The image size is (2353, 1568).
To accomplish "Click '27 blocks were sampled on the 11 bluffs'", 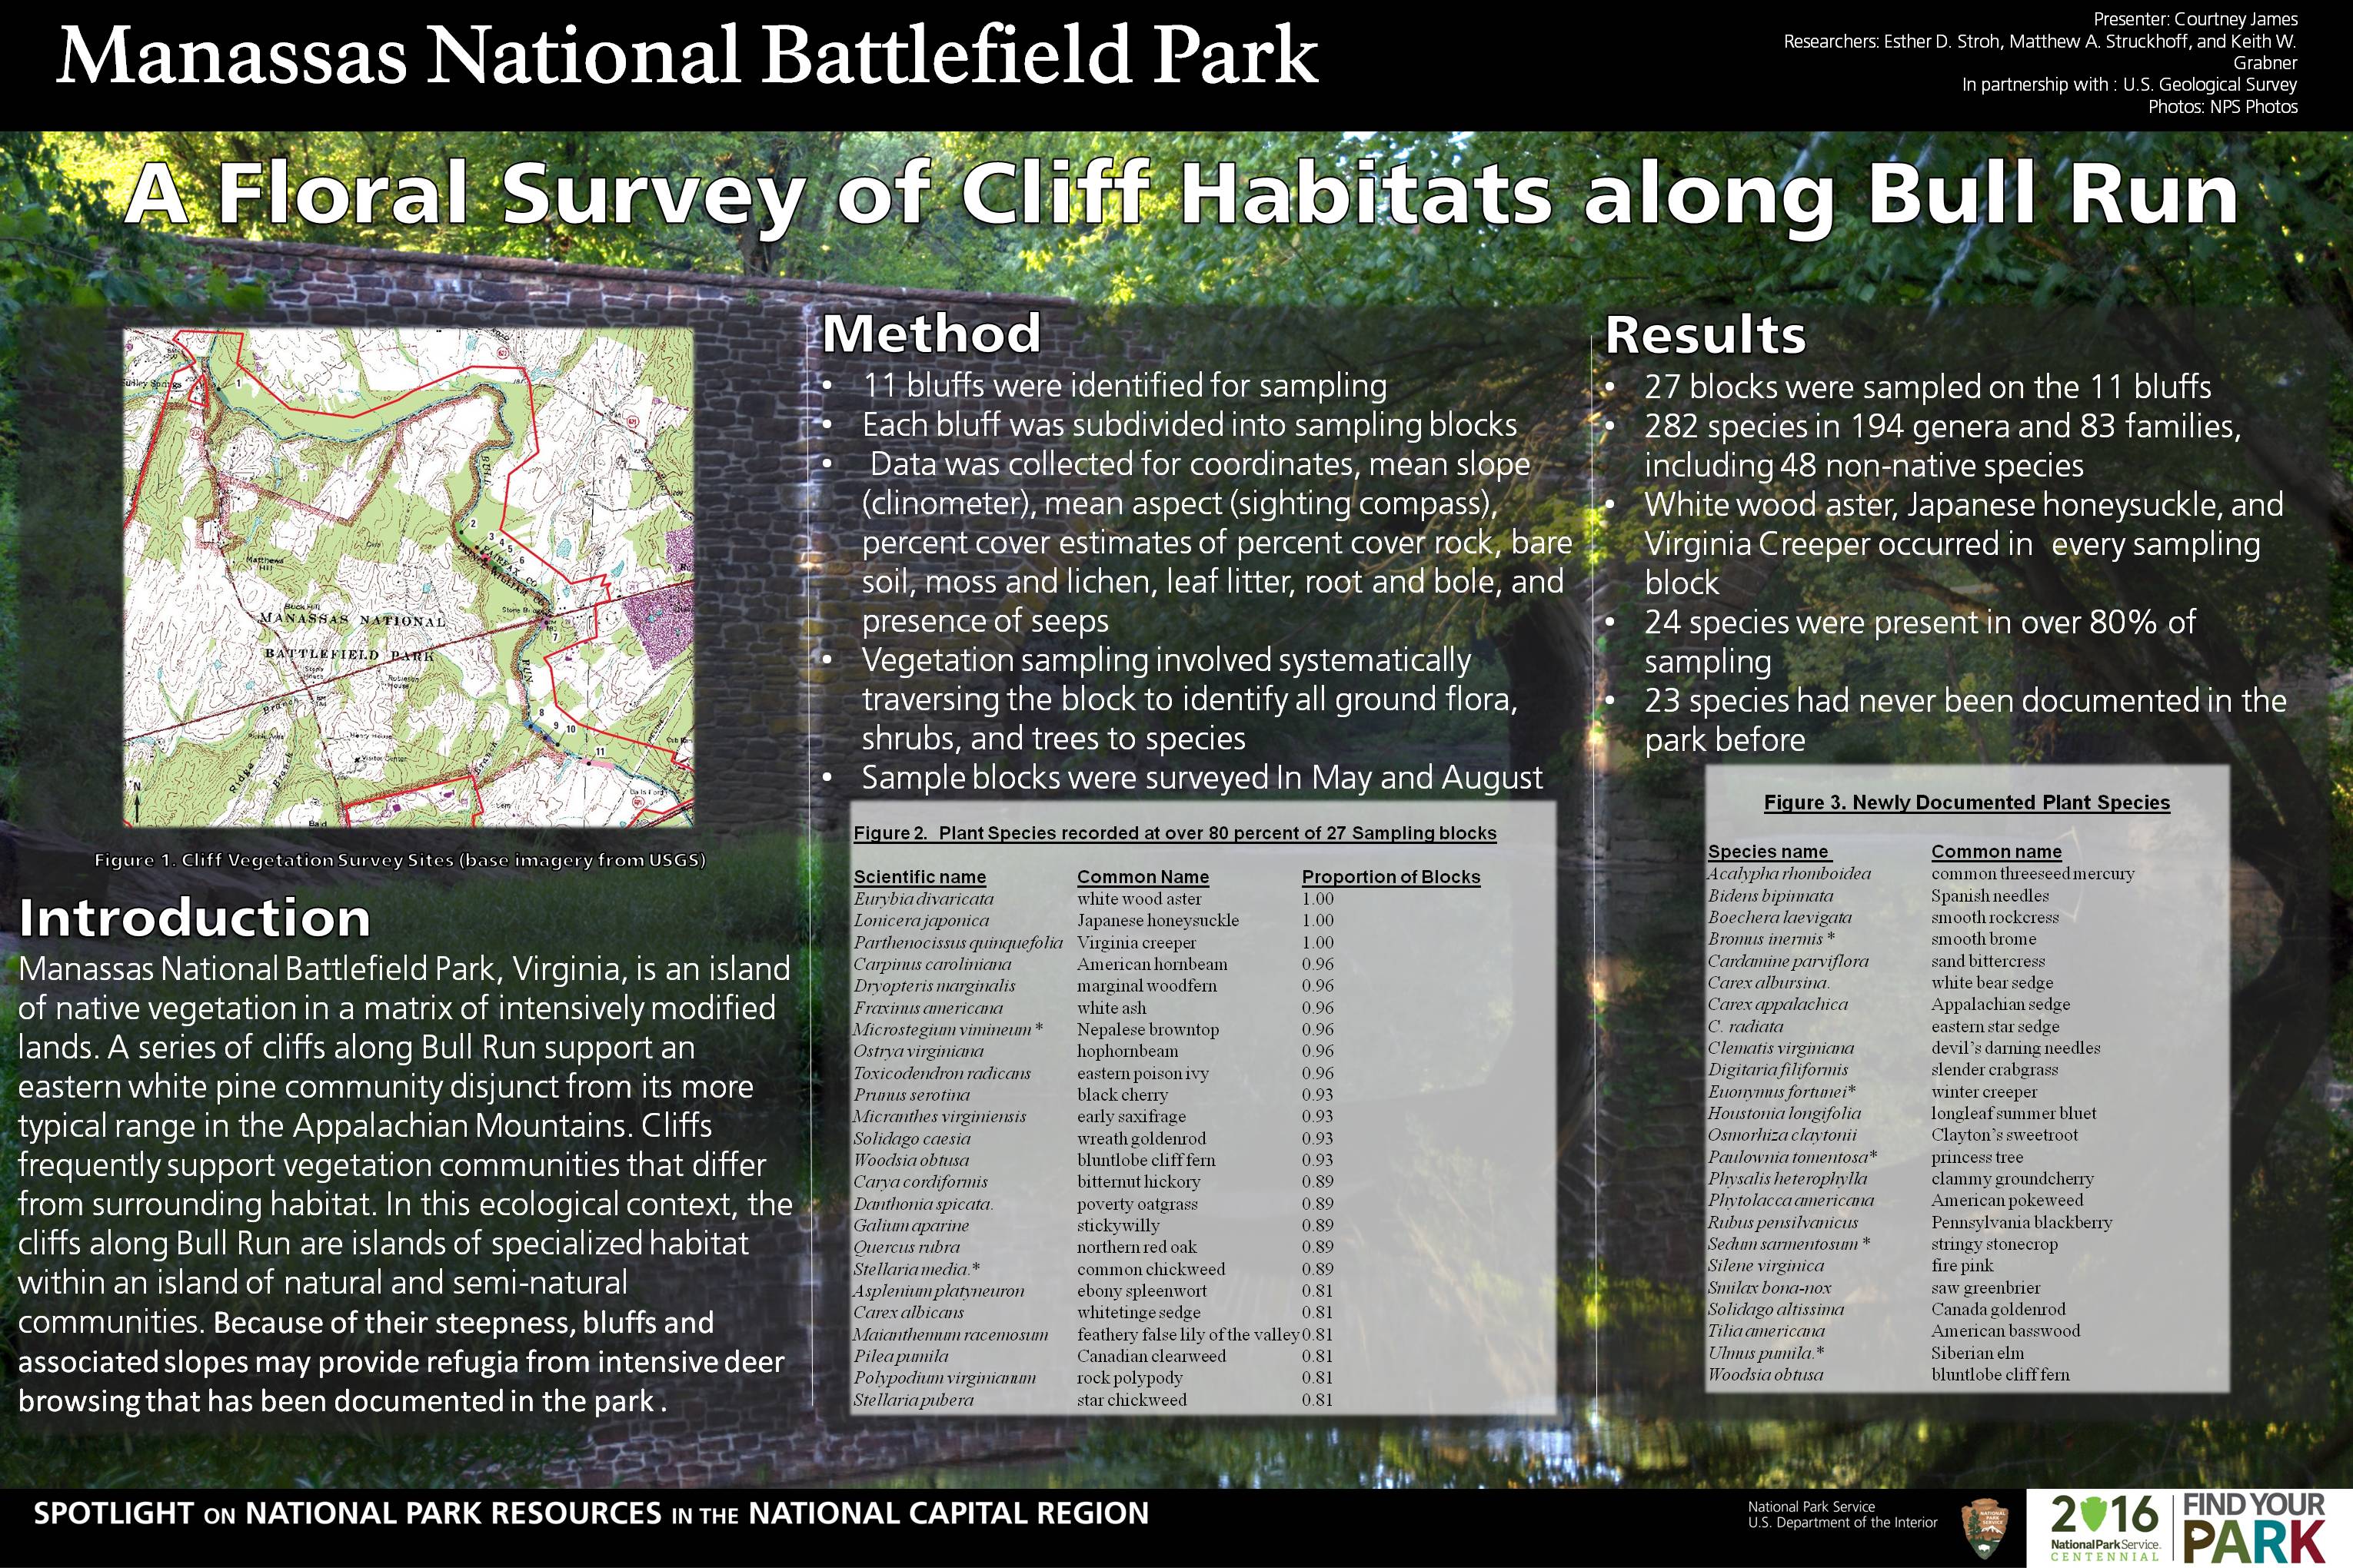I will coord(1927,387).
